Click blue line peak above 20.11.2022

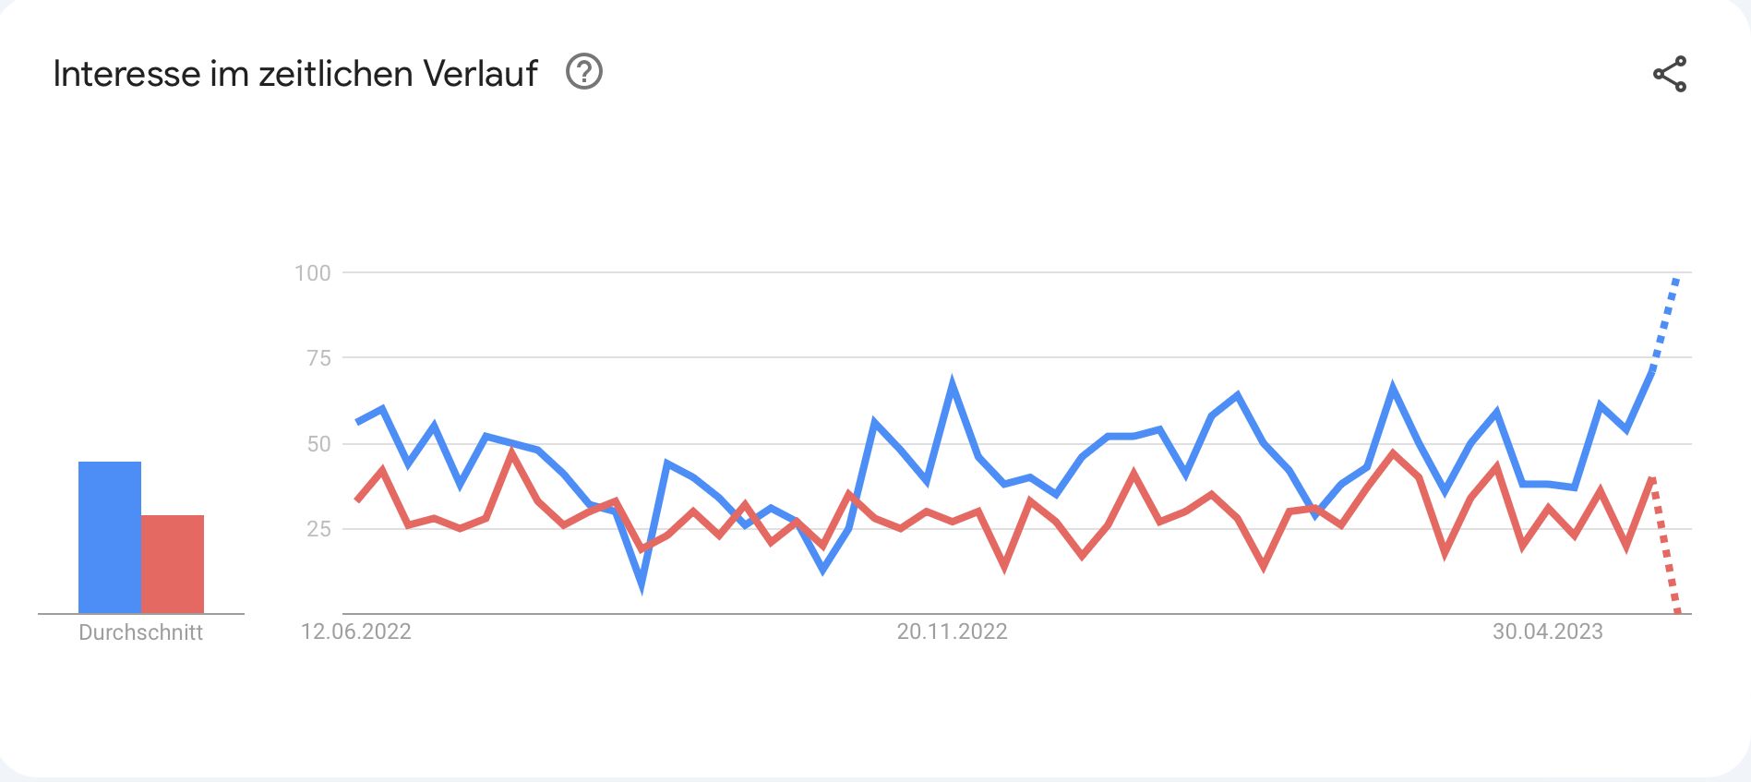point(952,382)
